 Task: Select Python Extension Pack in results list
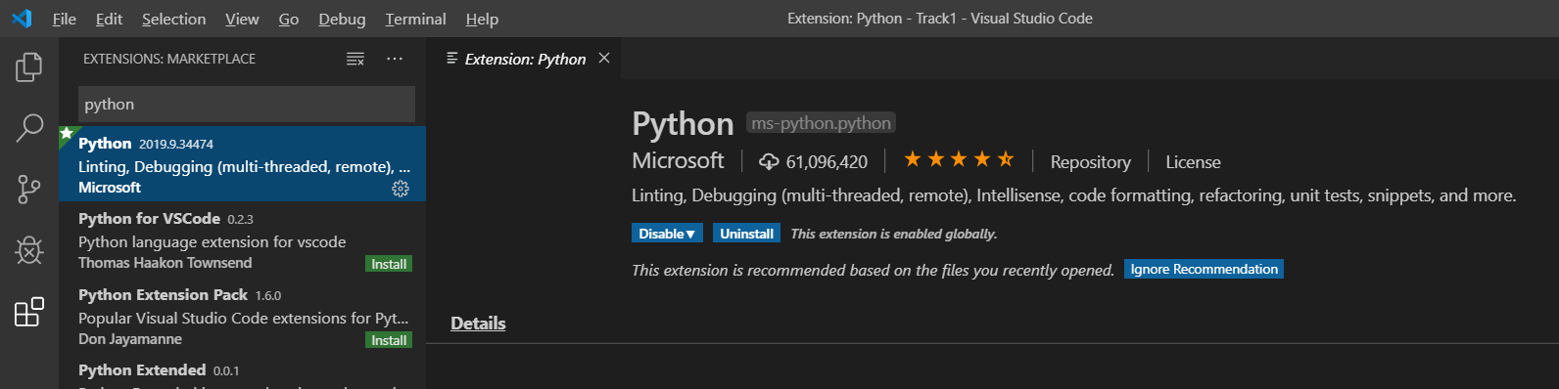(x=242, y=316)
